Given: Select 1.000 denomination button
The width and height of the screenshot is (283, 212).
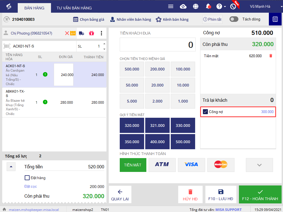Looking at the screenshot, I should [x=183, y=101].
